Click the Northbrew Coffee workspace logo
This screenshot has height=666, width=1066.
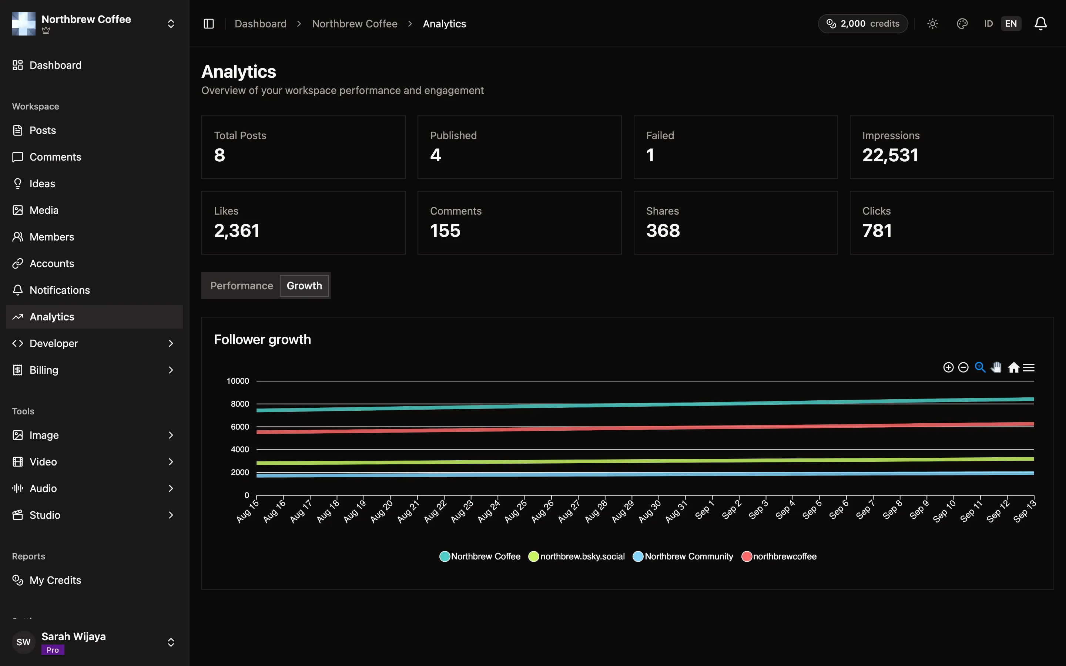[24, 24]
